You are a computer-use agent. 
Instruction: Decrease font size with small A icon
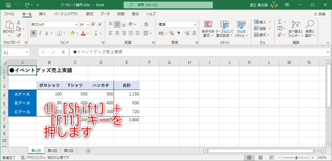(101, 25)
